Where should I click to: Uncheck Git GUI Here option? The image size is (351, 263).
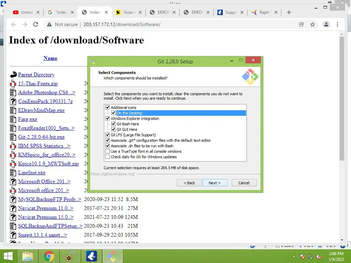tap(113, 129)
